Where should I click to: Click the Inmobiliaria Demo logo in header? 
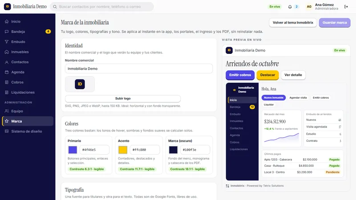8,7
